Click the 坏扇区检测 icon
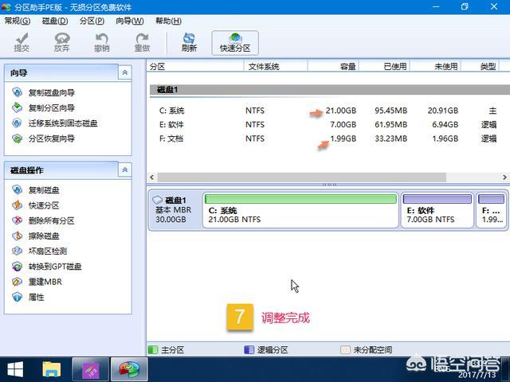Image resolution: width=510 pixels, height=382 pixels. (x=17, y=251)
